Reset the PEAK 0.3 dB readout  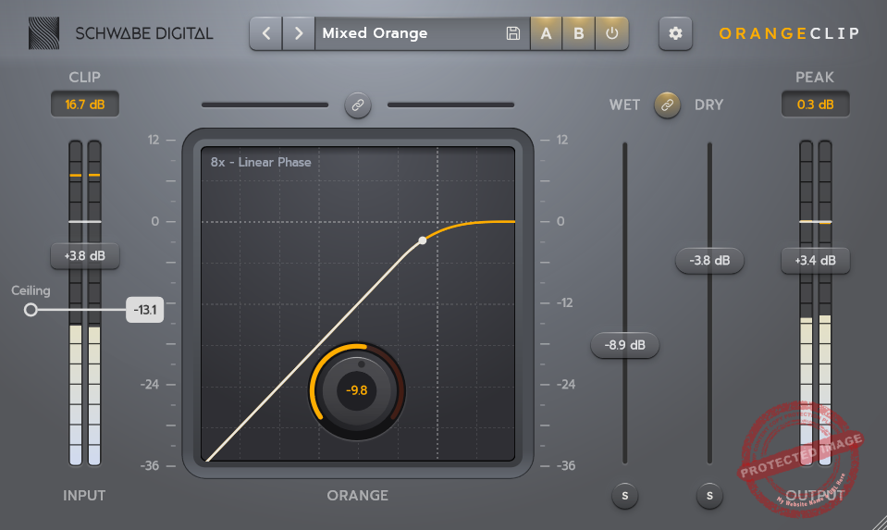[815, 105]
